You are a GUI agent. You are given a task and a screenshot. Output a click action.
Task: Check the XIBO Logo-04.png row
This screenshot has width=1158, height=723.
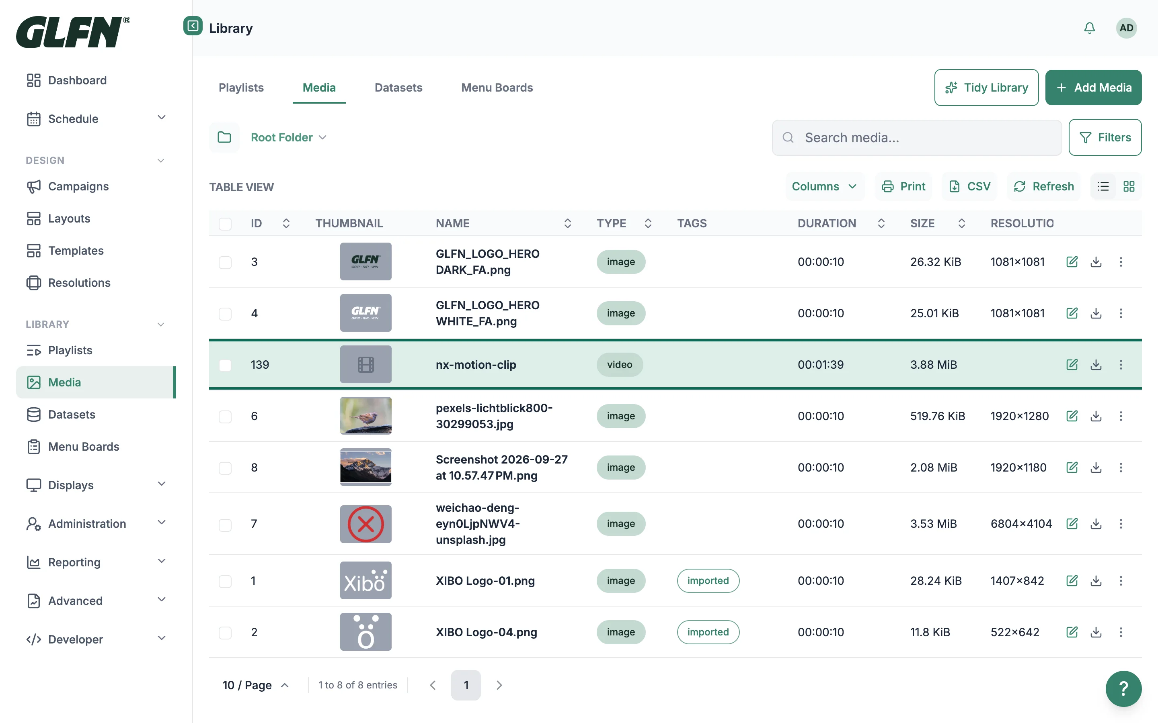point(225,633)
